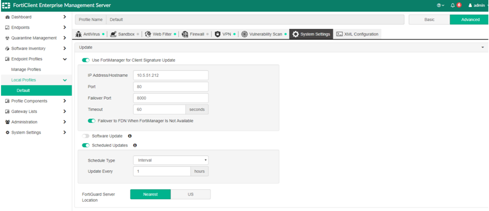Enable the Software Update toggle
Viewport: 489px width, 211px height.
click(x=86, y=136)
